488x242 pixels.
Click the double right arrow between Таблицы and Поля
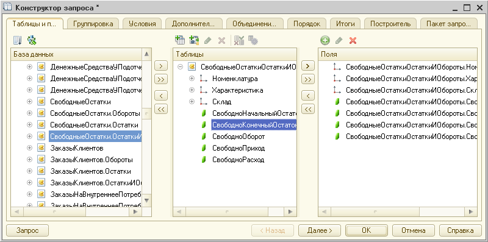tap(308, 80)
